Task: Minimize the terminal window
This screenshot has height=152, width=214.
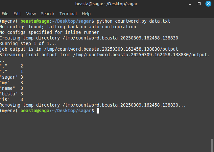Action: point(190,4)
